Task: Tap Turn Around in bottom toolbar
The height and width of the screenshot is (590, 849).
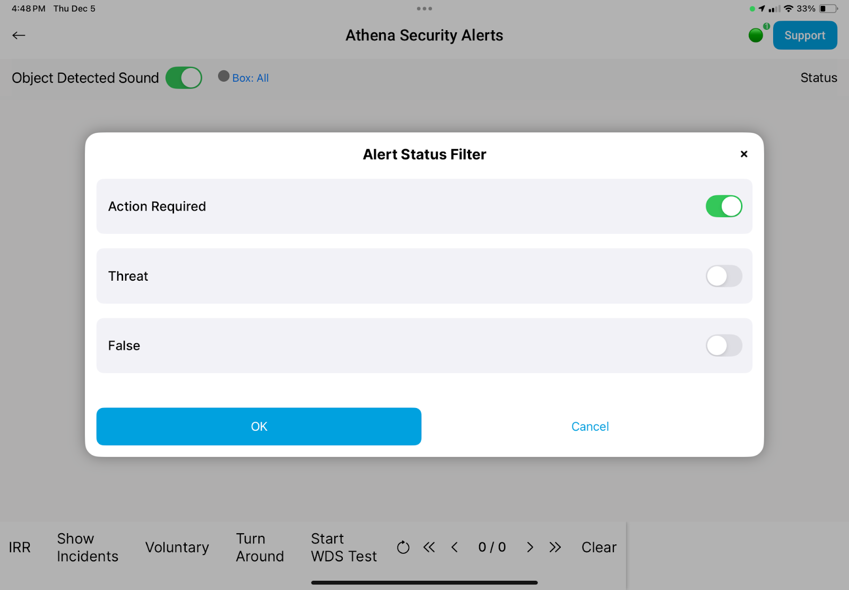Action: pyautogui.click(x=260, y=547)
